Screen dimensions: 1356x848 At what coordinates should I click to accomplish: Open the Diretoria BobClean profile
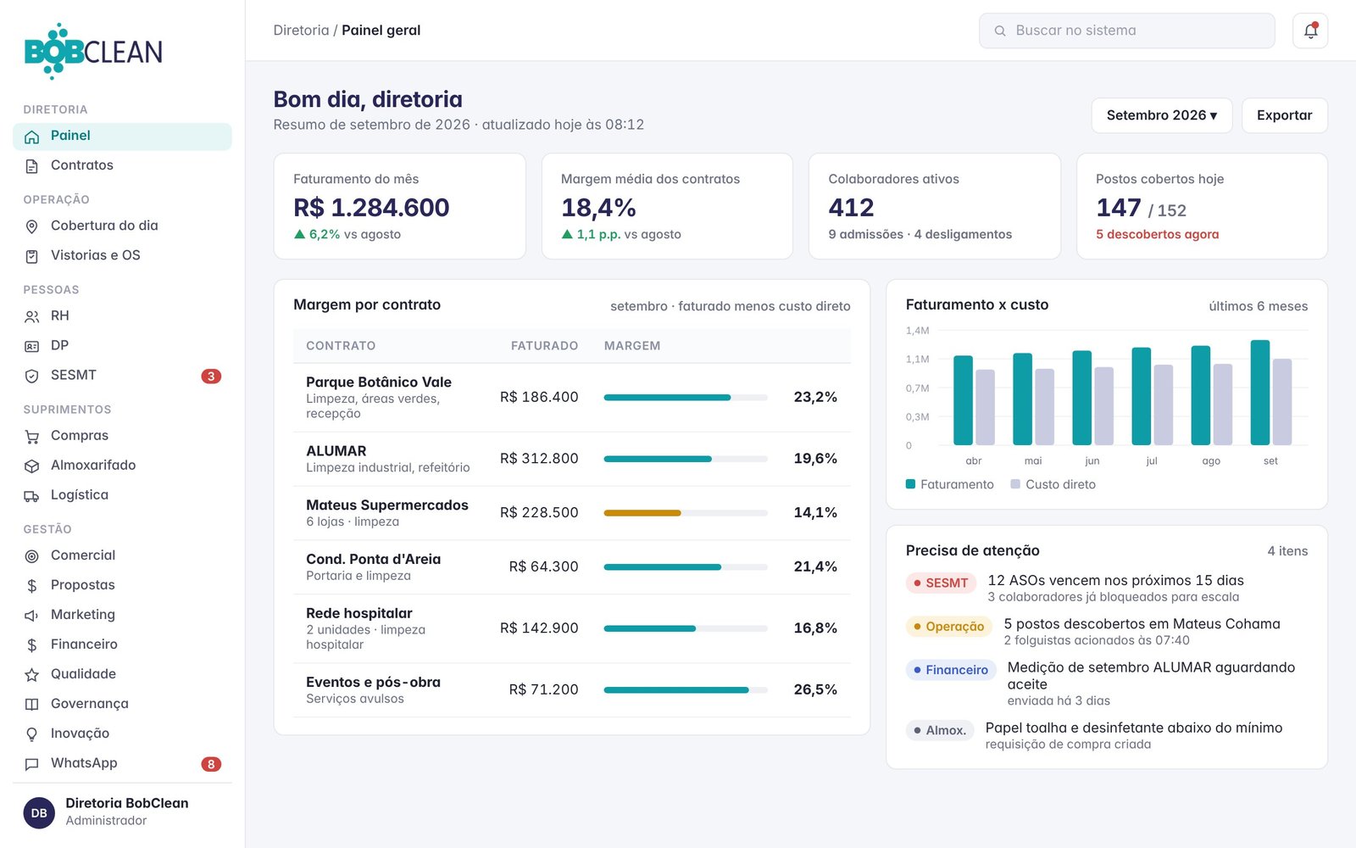click(x=122, y=812)
